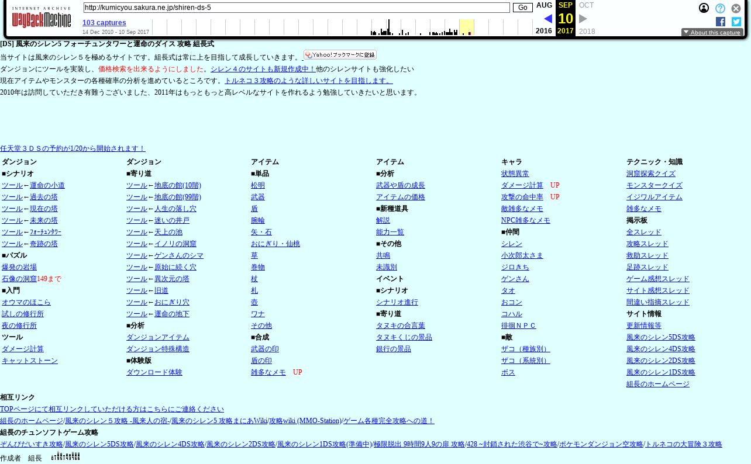Open the 攻撃の命中率 link
The height and width of the screenshot is (464, 751).
point(522,197)
